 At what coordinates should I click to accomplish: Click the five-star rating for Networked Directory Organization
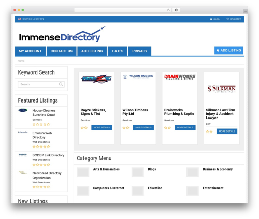pos(41,187)
